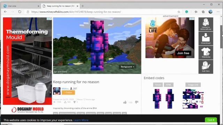Click the Doganay Mould logo banner
Viewport: 223px width, 125px height.
click(28, 110)
